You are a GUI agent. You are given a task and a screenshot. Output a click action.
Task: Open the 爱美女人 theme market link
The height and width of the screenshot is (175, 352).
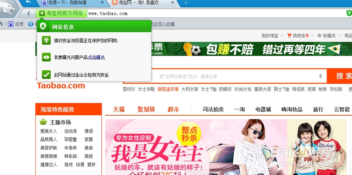[x=49, y=131]
